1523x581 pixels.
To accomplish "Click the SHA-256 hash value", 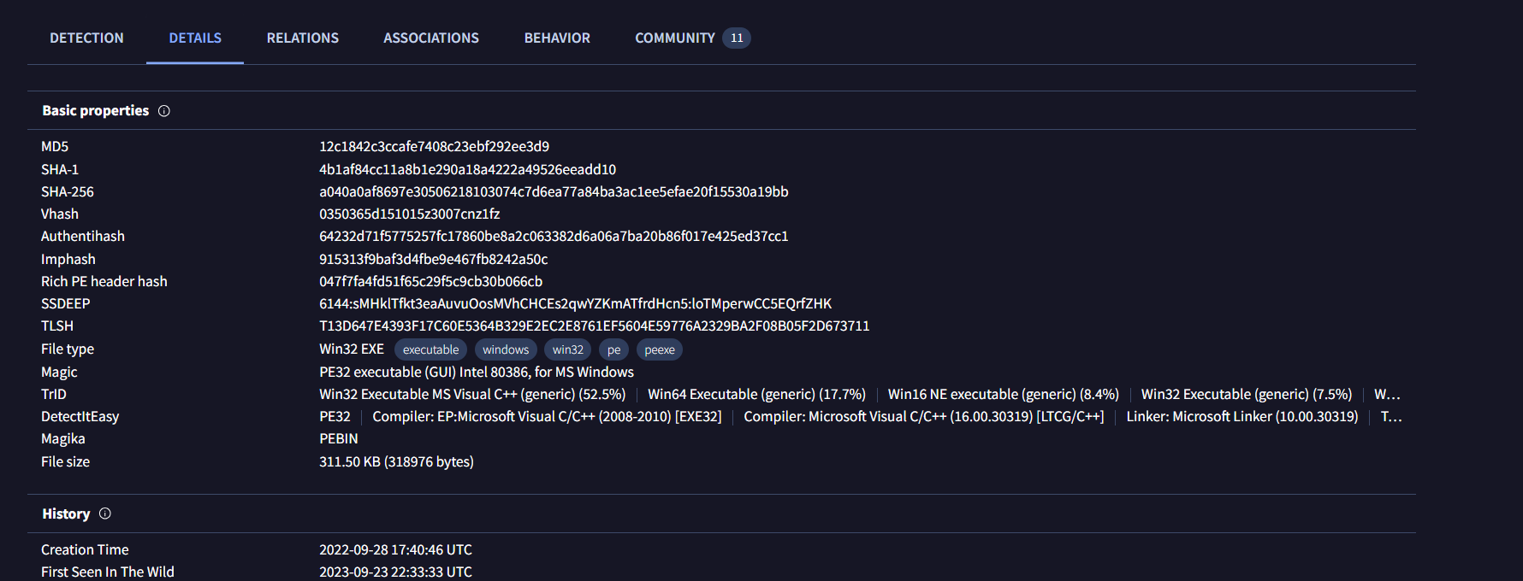I will point(554,192).
